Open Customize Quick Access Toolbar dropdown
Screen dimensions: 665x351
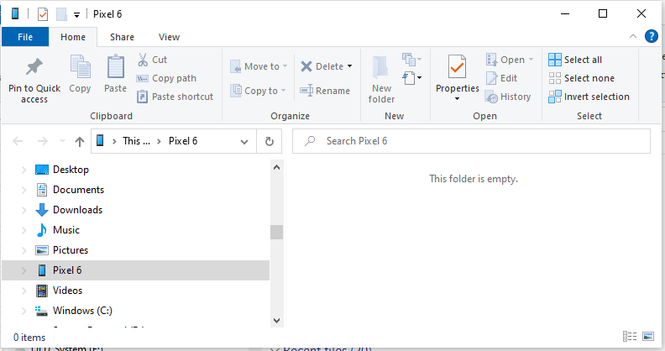click(x=76, y=15)
